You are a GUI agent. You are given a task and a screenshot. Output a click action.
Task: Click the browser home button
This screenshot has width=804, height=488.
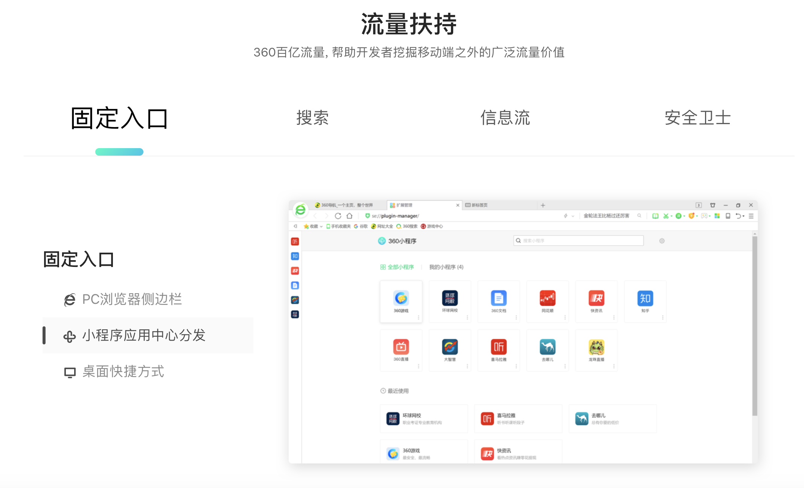coord(349,216)
